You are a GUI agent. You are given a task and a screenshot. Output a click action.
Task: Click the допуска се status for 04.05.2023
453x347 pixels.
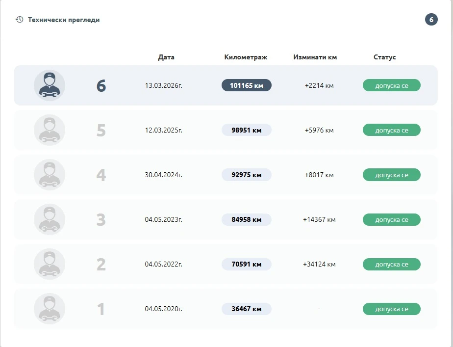391,219
